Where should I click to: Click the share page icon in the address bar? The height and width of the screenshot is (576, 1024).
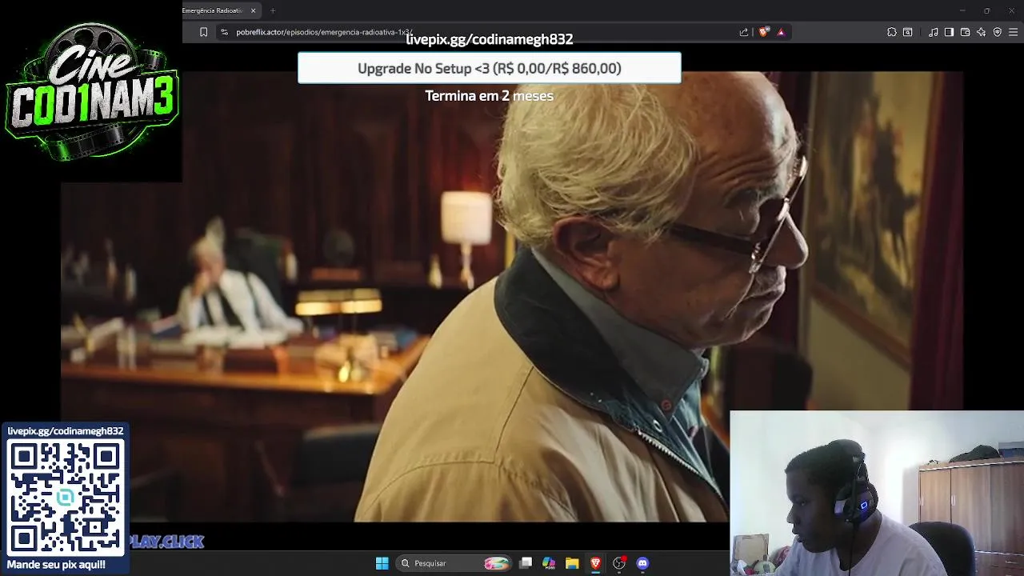click(x=744, y=32)
